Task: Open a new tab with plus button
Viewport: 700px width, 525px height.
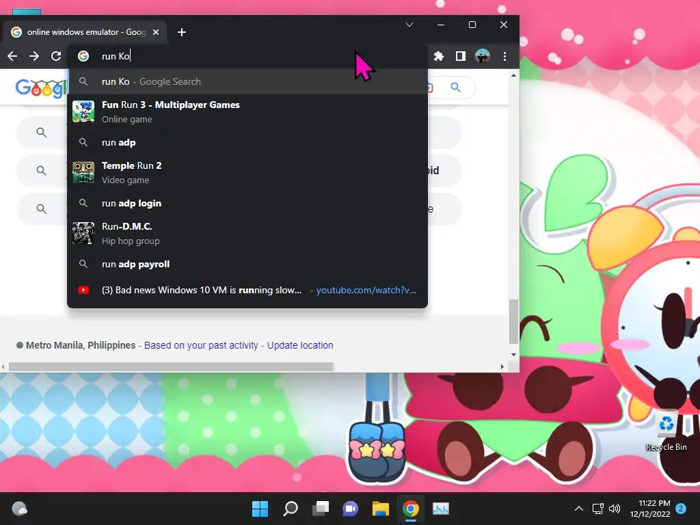Action: (182, 32)
